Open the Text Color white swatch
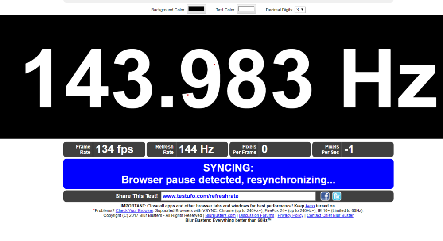443x241 pixels. point(246,9)
